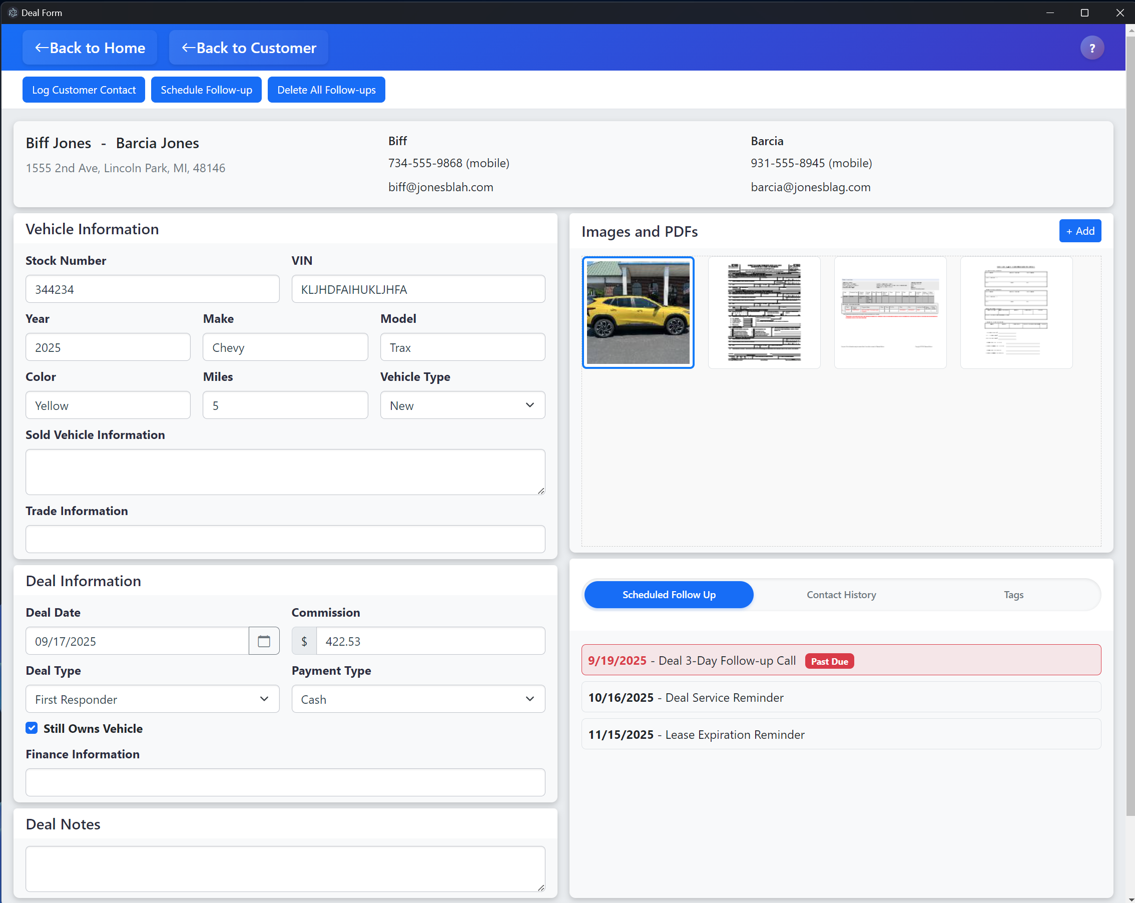Click Delete All Follow-ups button
Viewport: 1135px width, 903px height.
click(326, 90)
